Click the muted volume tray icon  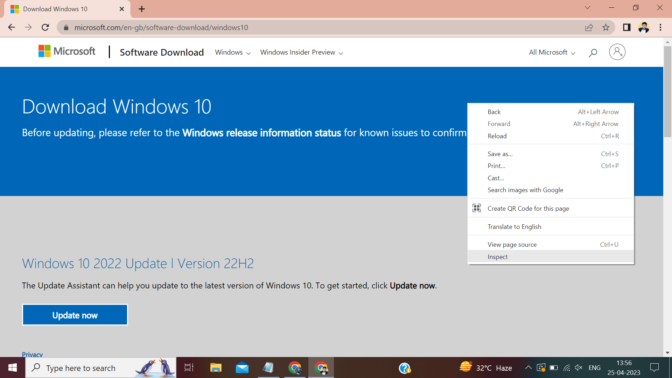pos(579,367)
